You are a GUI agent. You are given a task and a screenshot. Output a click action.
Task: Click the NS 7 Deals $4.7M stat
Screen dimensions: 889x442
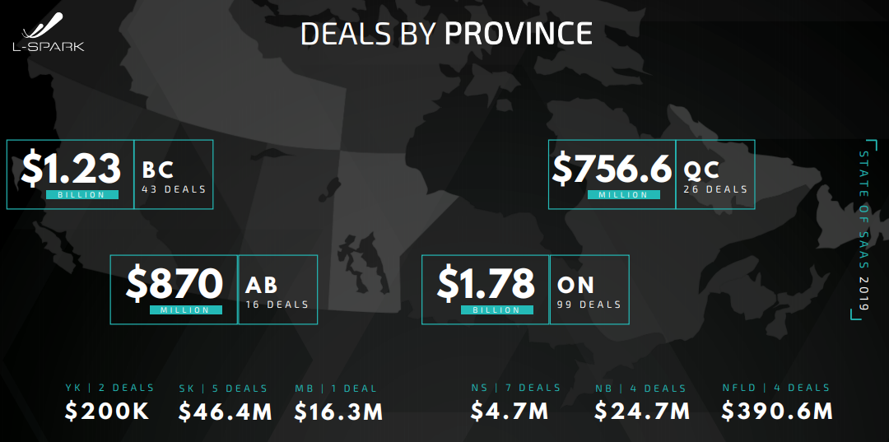[x=515, y=402]
